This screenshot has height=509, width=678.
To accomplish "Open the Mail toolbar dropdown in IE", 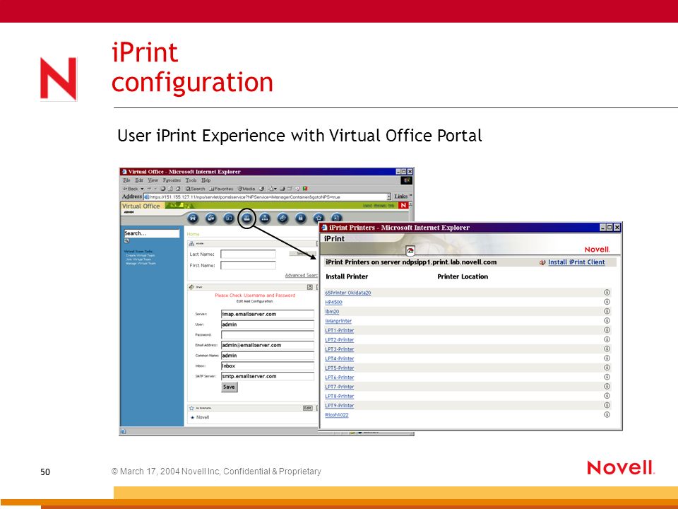I will click(x=275, y=189).
